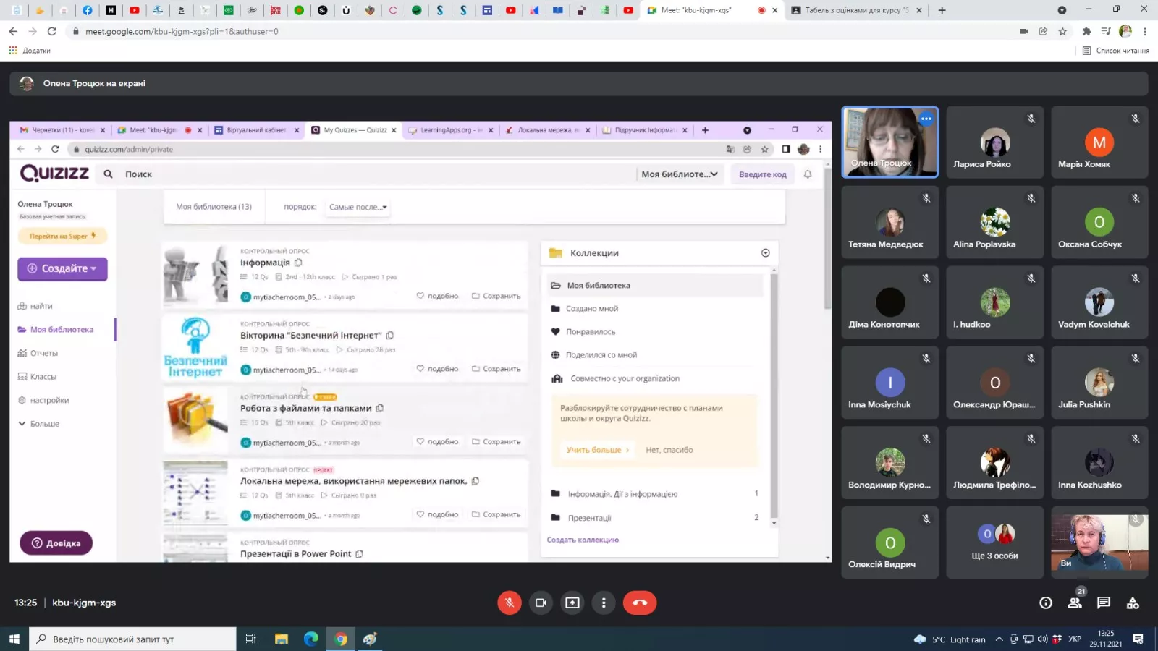The width and height of the screenshot is (1158, 651).
Task: Click options dots on Олена Троцюк's tile
Action: (x=926, y=119)
